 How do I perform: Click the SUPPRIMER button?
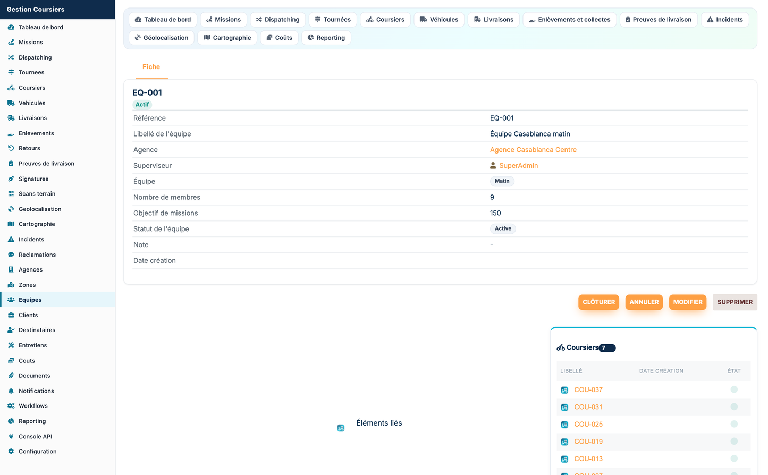click(x=735, y=302)
